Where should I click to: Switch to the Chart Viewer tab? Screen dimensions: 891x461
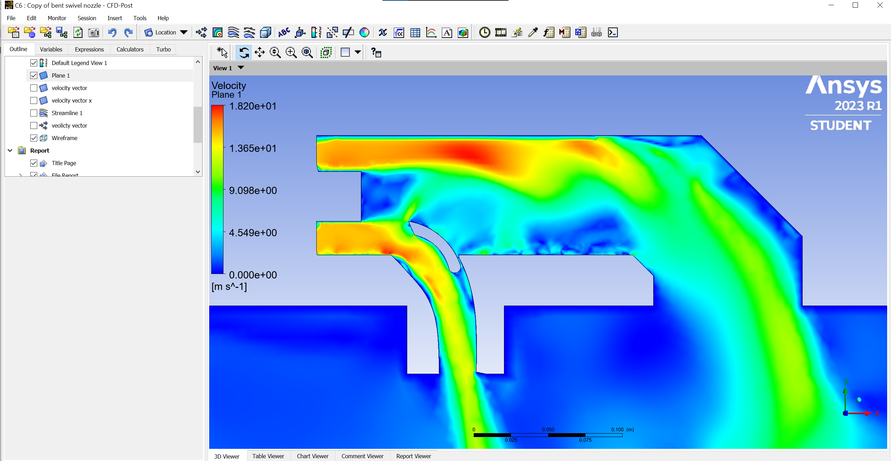(x=312, y=456)
